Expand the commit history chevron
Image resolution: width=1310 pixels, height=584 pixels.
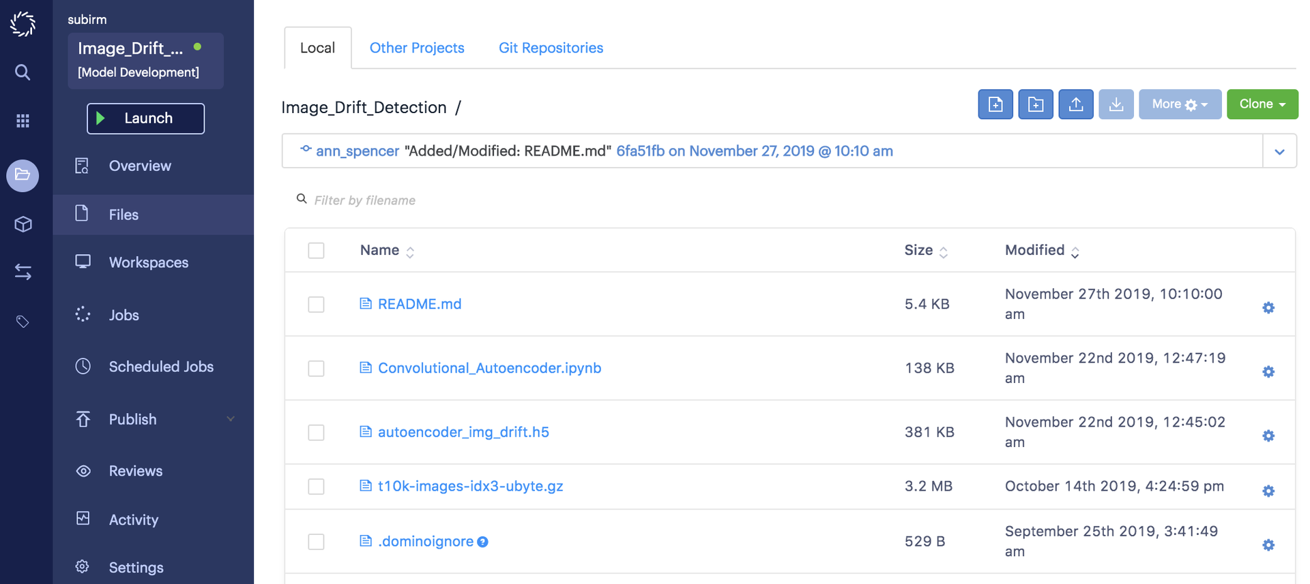coord(1279,151)
